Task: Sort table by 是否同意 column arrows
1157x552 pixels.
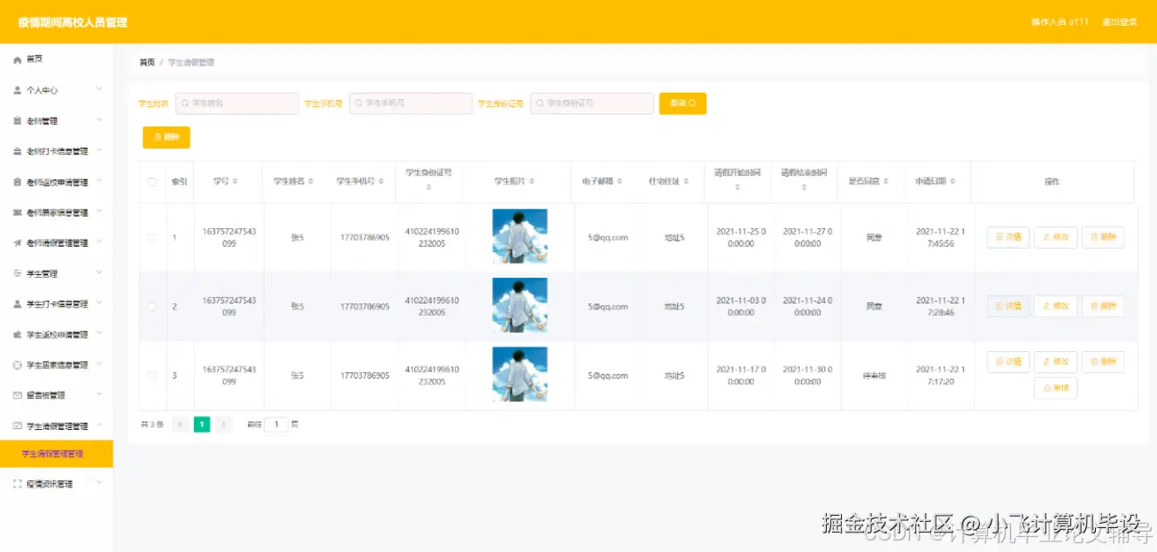Action: [886, 181]
